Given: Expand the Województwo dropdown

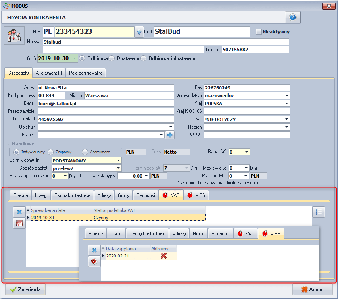Looking at the screenshot, I should pos(287,96).
